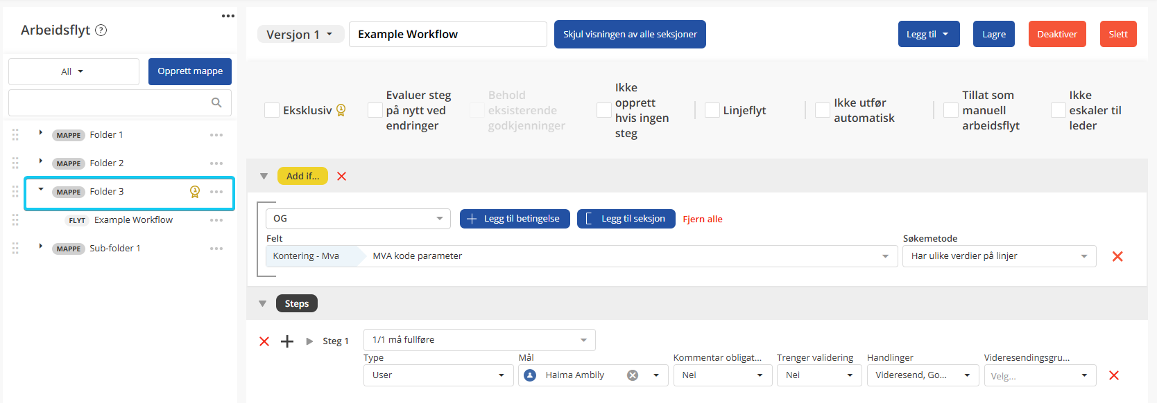Image resolution: width=1157 pixels, height=403 pixels.
Task: Click Skjul visningen av alle seksjoner
Action: pyautogui.click(x=630, y=34)
